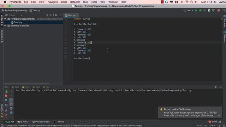Select the second Test tab in Run panel
The width and height of the screenshot is (226, 127).
tap(26, 87)
